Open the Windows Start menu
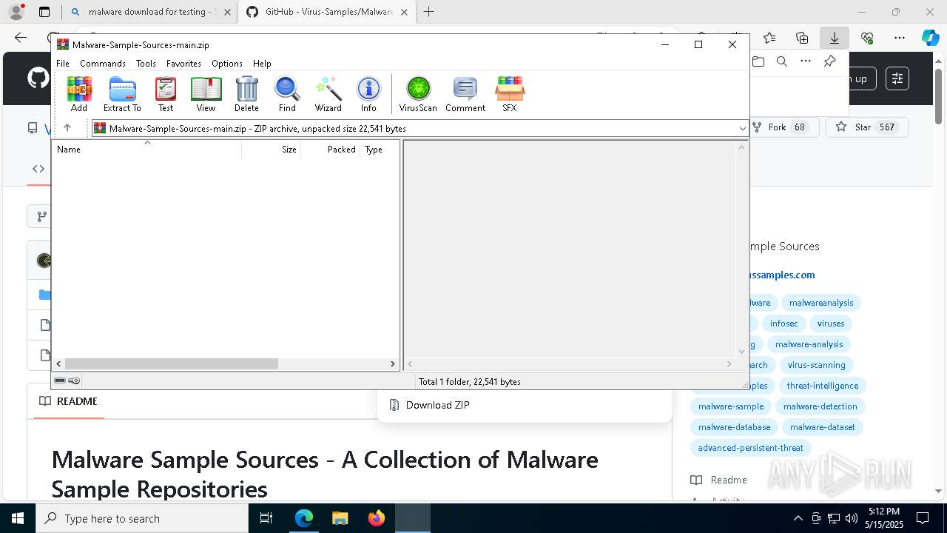947x533 pixels. [x=18, y=518]
